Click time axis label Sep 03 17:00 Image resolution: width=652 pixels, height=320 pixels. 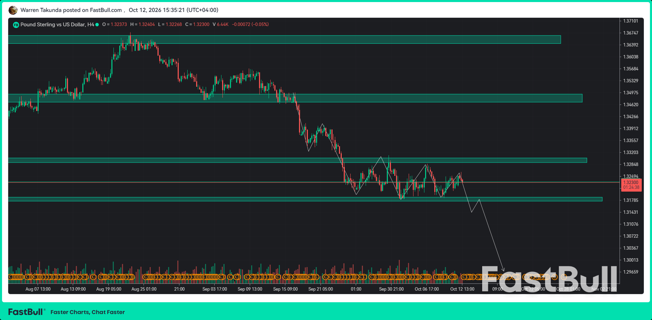point(215,289)
